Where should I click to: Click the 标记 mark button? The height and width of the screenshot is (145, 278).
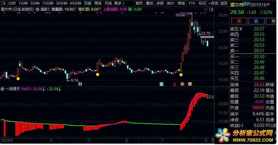coord(202,3)
